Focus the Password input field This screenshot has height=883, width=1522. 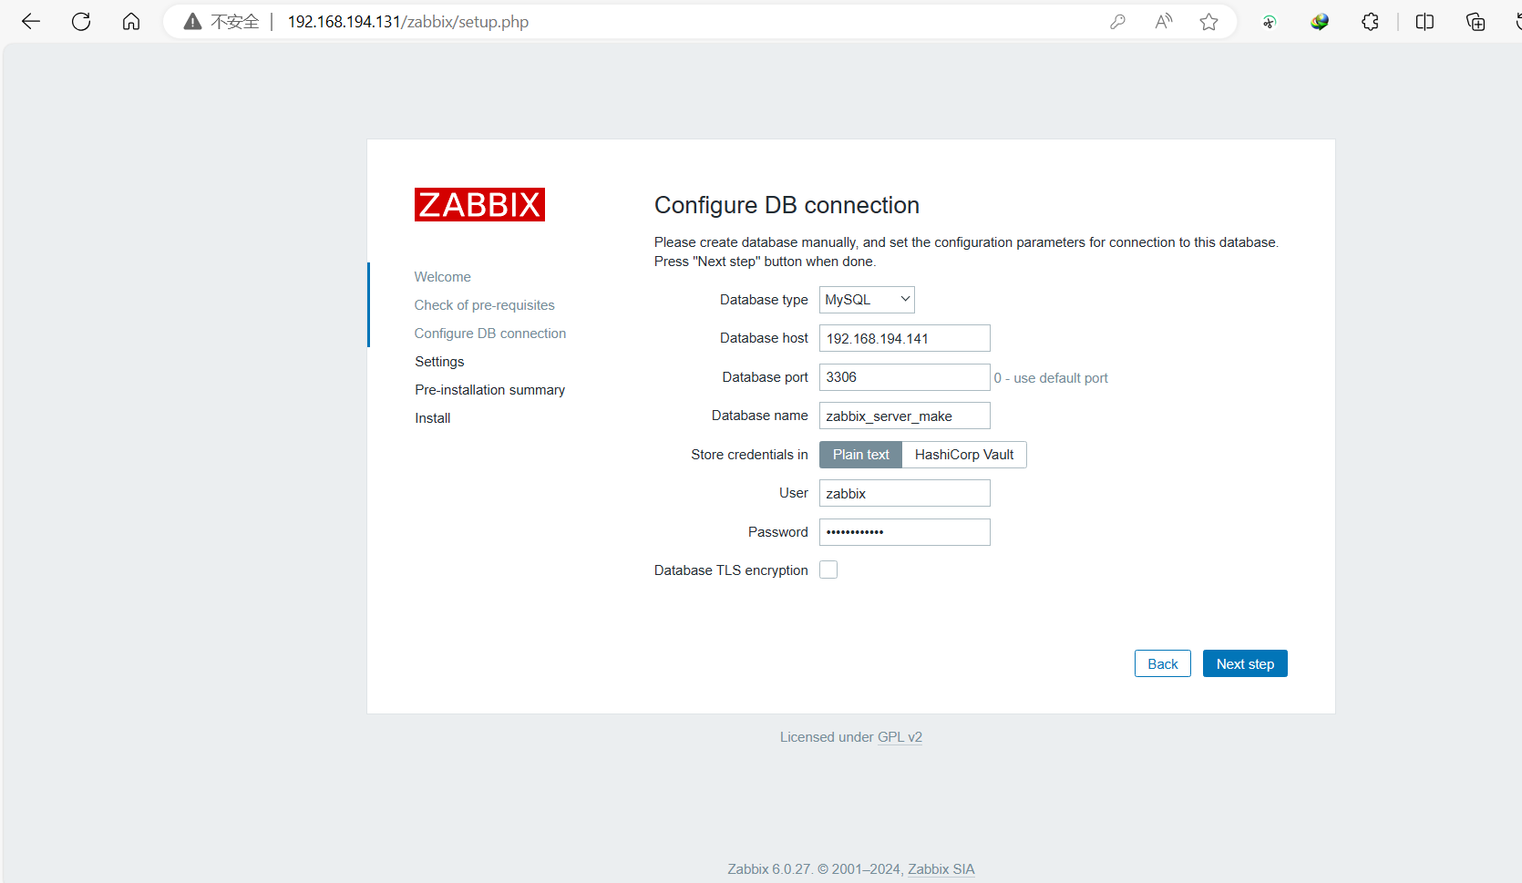click(x=905, y=532)
